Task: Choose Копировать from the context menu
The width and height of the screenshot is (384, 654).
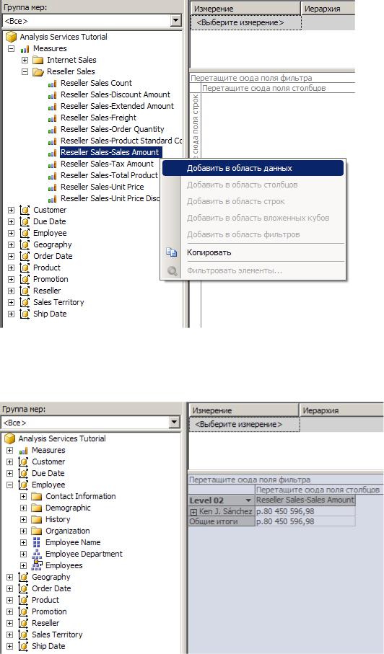Action: (253, 252)
